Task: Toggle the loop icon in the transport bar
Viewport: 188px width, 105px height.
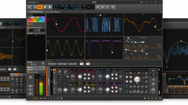Action: coord(89,7)
